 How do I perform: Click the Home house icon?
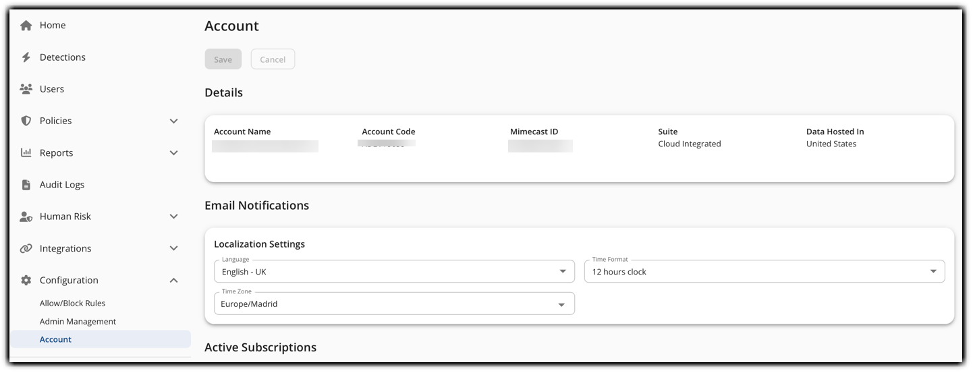(26, 26)
